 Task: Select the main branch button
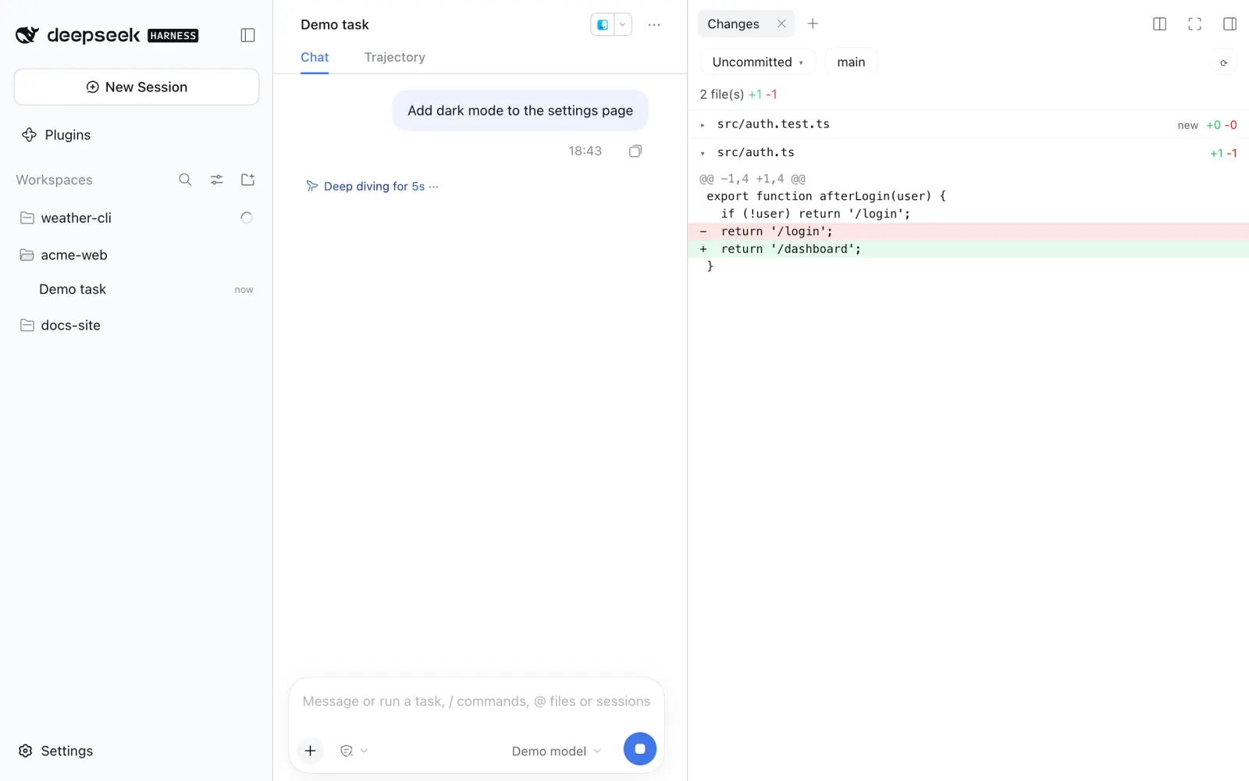click(x=851, y=62)
